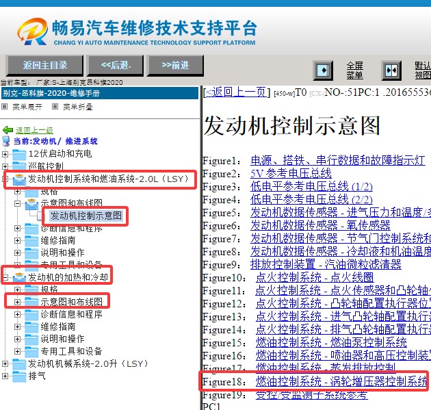Click the 畅易 platform logo icon
431x410 pixels.
tap(32, 31)
